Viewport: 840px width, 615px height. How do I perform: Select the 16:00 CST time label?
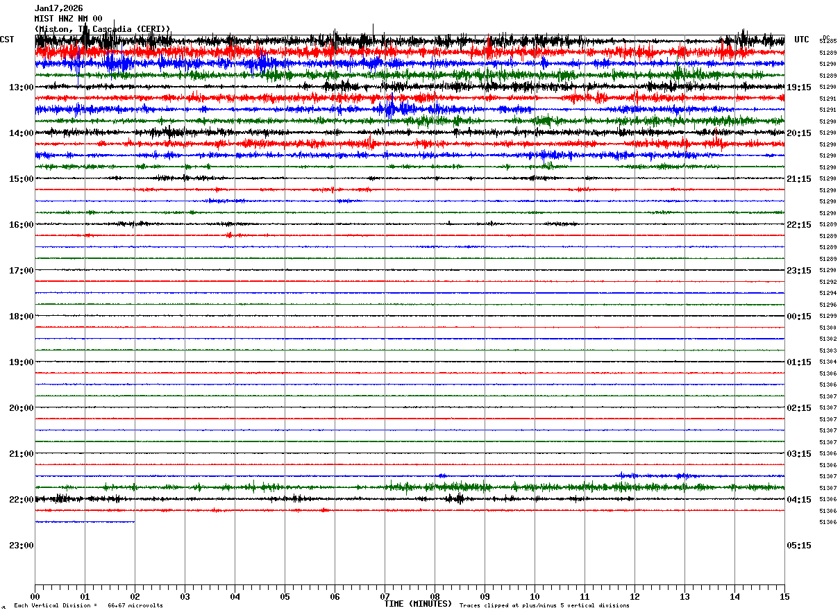pyautogui.click(x=22, y=225)
